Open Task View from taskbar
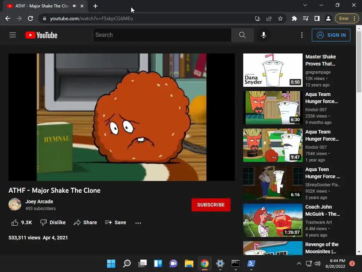 click(x=142, y=263)
